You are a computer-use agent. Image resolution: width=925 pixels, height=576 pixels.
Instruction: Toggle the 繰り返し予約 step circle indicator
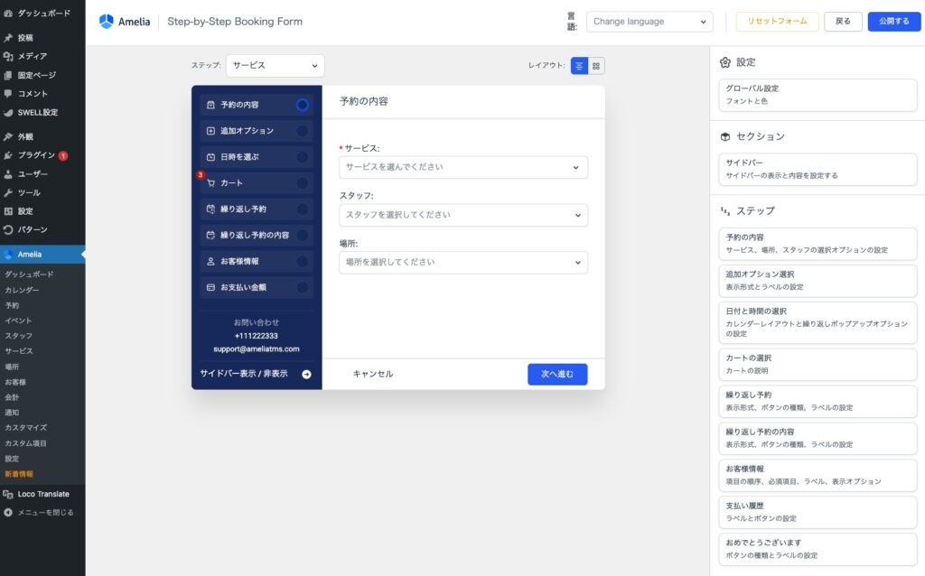pyautogui.click(x=302, y=209)
